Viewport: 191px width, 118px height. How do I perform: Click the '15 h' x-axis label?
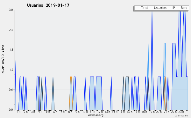tap(122, 112)
